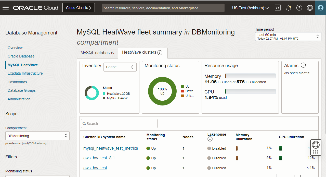This screenshot has width=326, height=177.
Task: Click inside the cluster Search field
Action: pos(119,123)
